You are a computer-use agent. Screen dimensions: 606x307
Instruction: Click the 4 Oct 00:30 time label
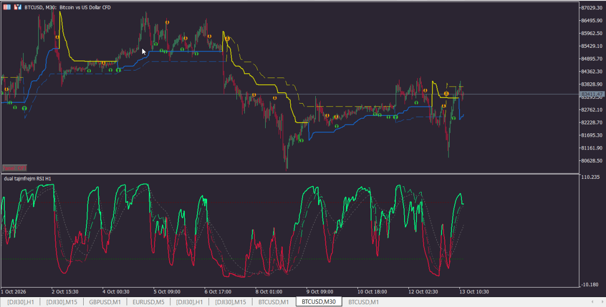click(116, 292)
